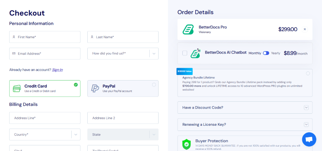This screenshot has height=151, width=322.
Task: Open the How did you find us dropdown
Action: click(x=123, y=54)
